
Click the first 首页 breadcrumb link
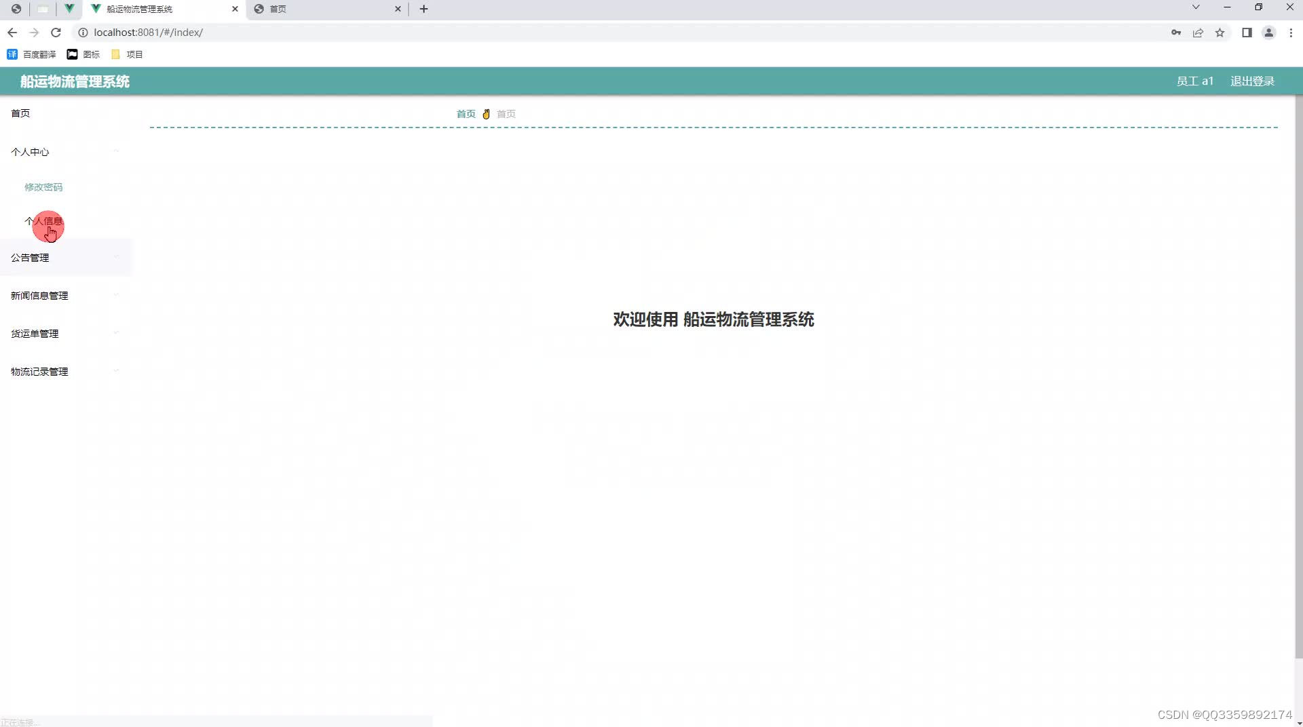(x=466, y=114)
